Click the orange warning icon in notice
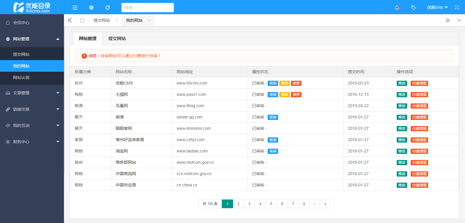 tap(84, 56)
